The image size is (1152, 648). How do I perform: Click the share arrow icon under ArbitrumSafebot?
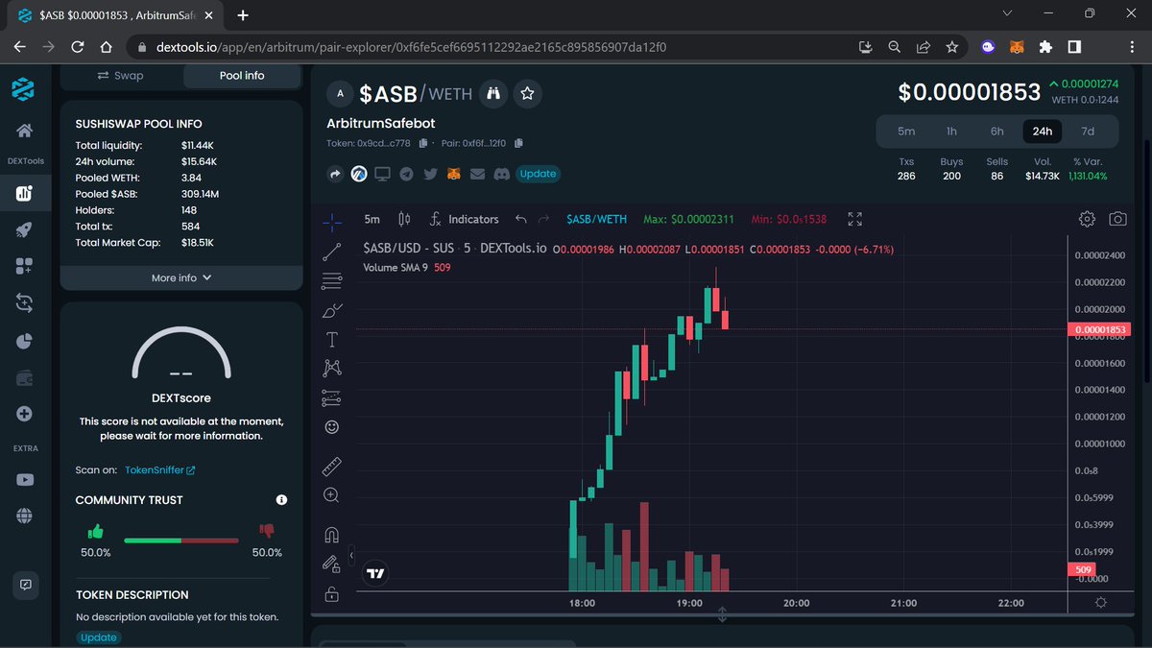pos(335,174)
